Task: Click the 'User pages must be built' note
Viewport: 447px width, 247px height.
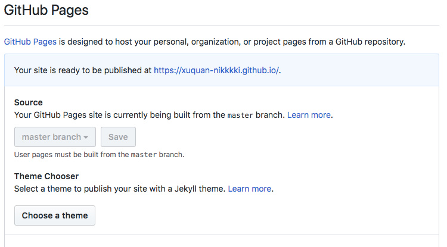Action: click(x=72, y=155)
